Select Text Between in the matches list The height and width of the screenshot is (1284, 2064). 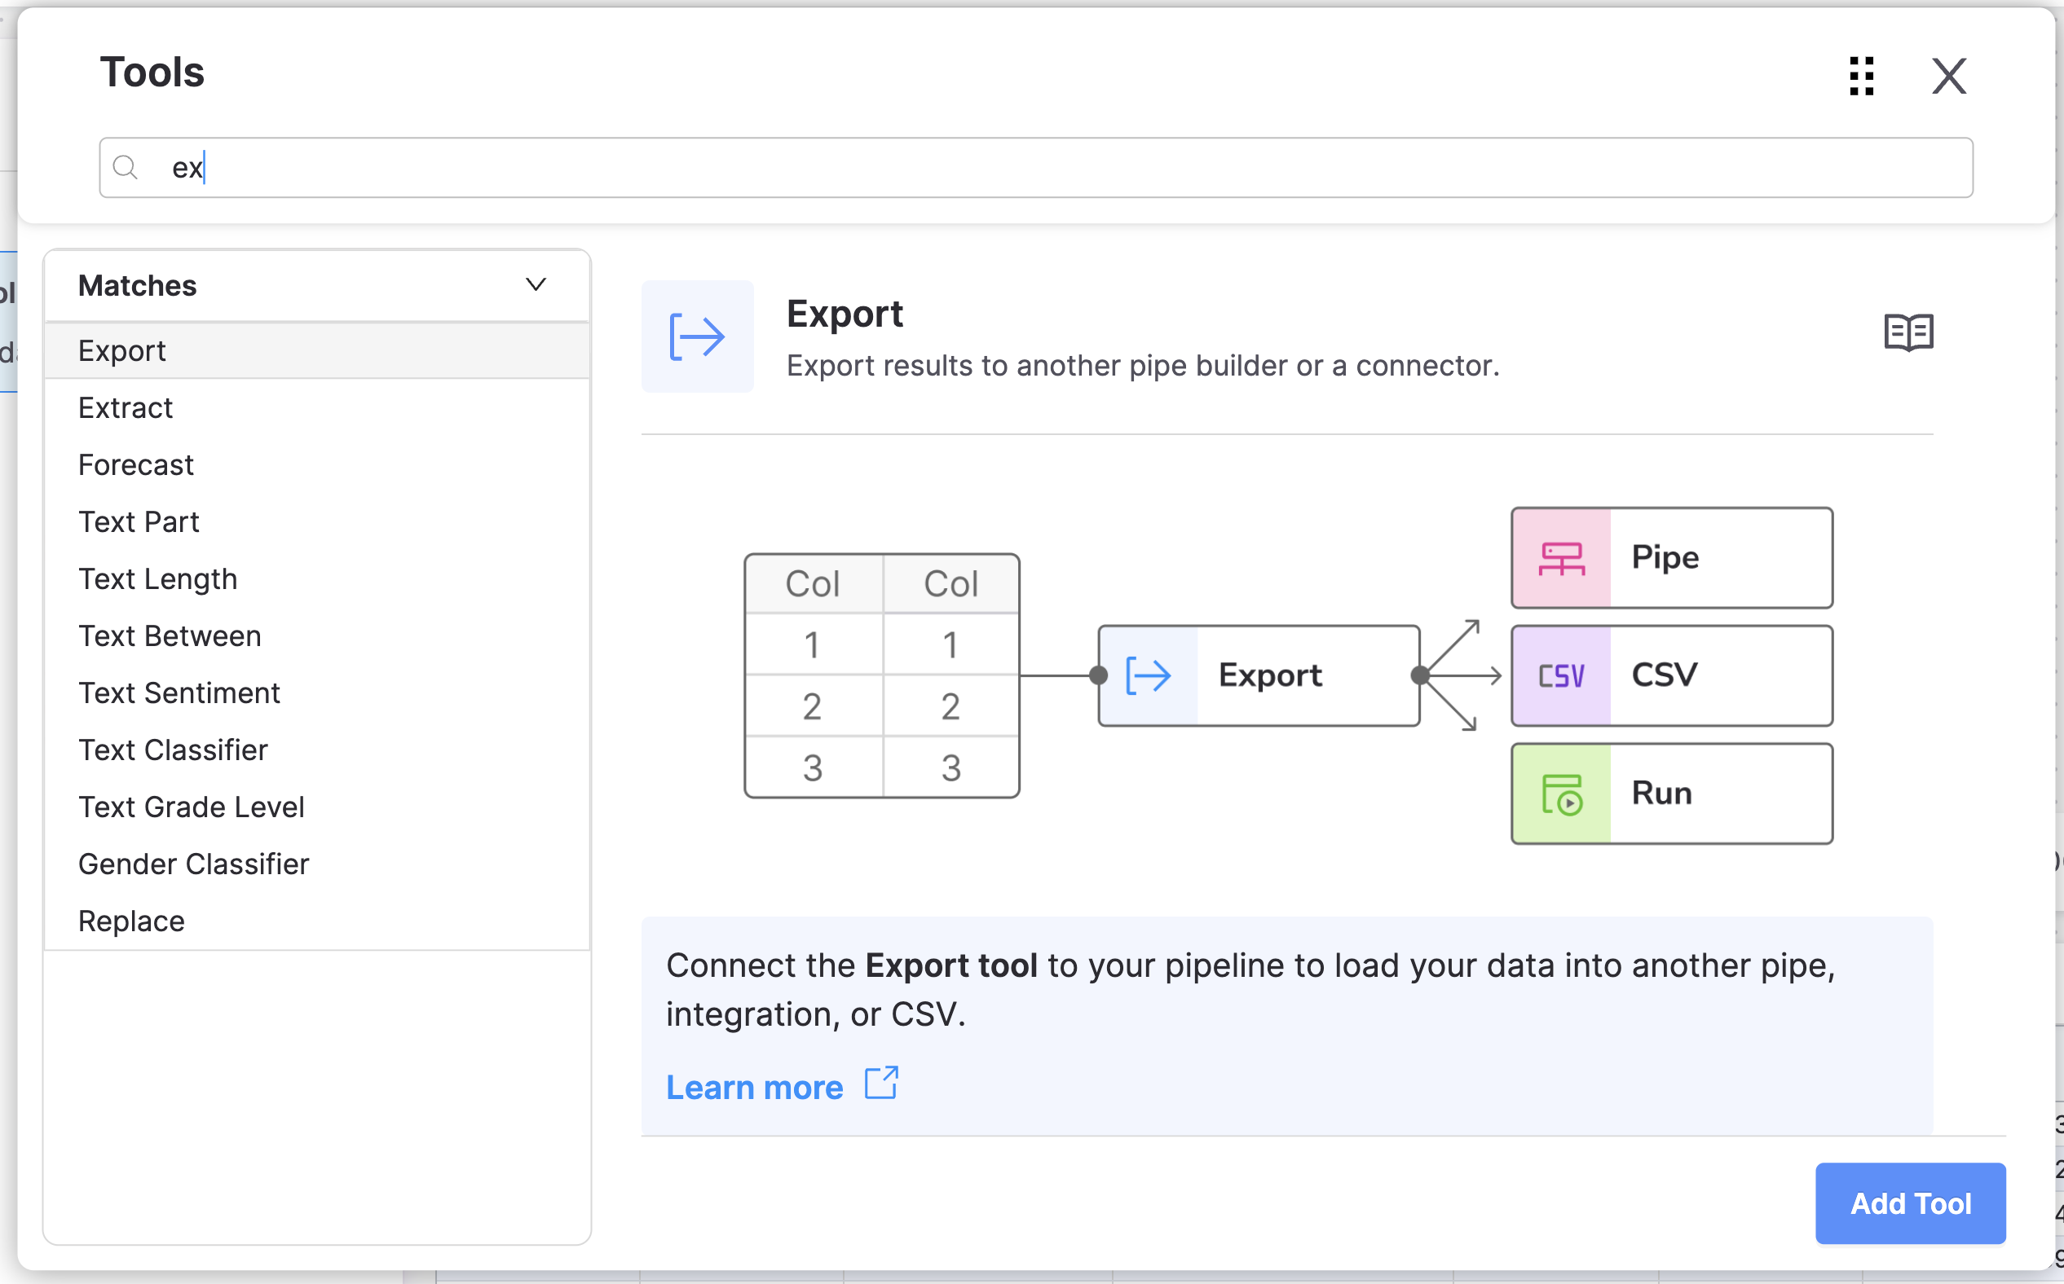[317, 635]
